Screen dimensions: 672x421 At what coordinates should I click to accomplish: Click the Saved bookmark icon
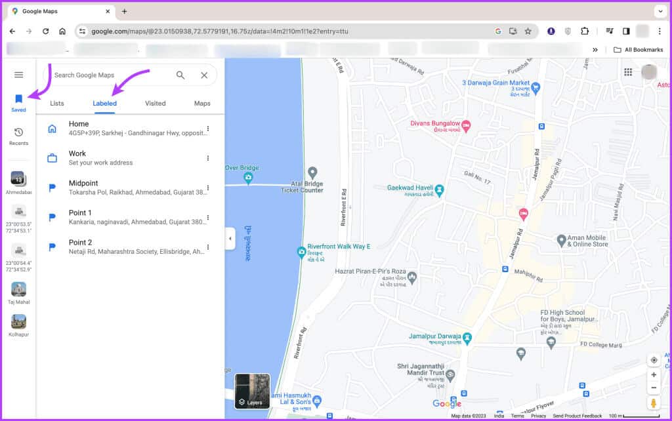coord(18,99)
